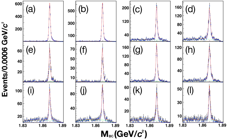Click the green curve in bottom-left plot
The image size is (228, 140).
click(50, 120)
